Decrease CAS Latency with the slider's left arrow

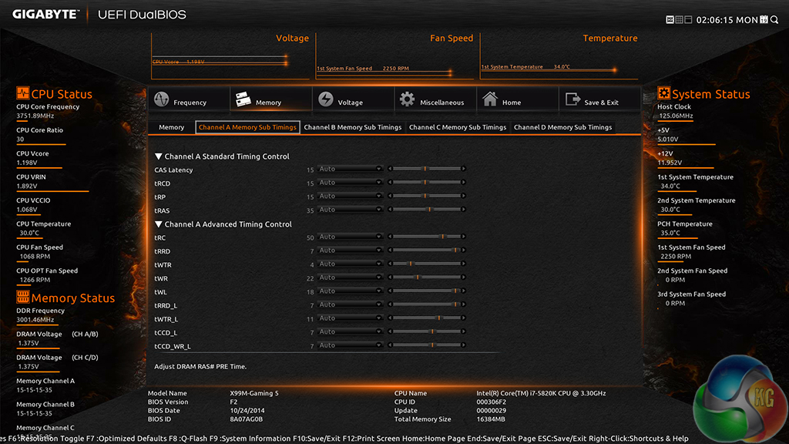pos(390,169)
